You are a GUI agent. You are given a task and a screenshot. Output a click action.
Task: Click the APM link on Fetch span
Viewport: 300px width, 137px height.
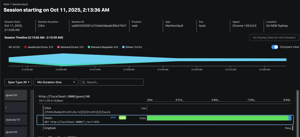tap(113, 118)
